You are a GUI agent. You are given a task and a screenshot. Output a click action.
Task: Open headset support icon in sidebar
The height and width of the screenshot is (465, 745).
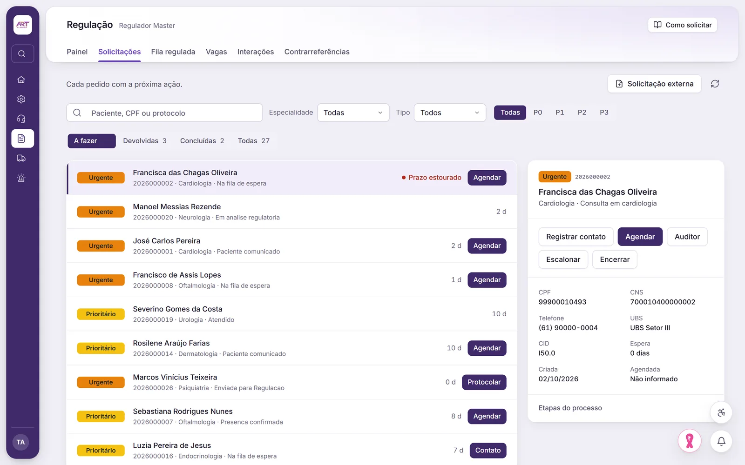tap(21, 119)
